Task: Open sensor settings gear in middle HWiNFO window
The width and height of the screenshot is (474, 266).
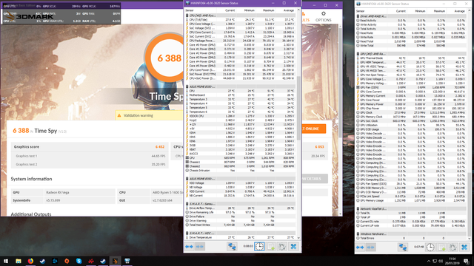Action: coord(281,247)
